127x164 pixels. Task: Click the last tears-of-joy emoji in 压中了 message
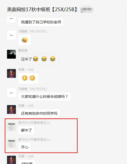[x=52, y=59]
